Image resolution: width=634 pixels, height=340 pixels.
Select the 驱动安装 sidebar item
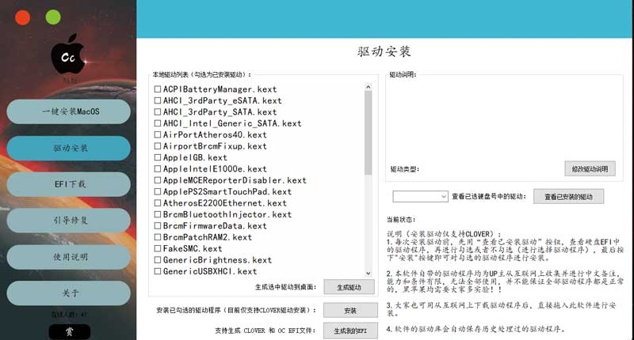[x=69, y=148]
